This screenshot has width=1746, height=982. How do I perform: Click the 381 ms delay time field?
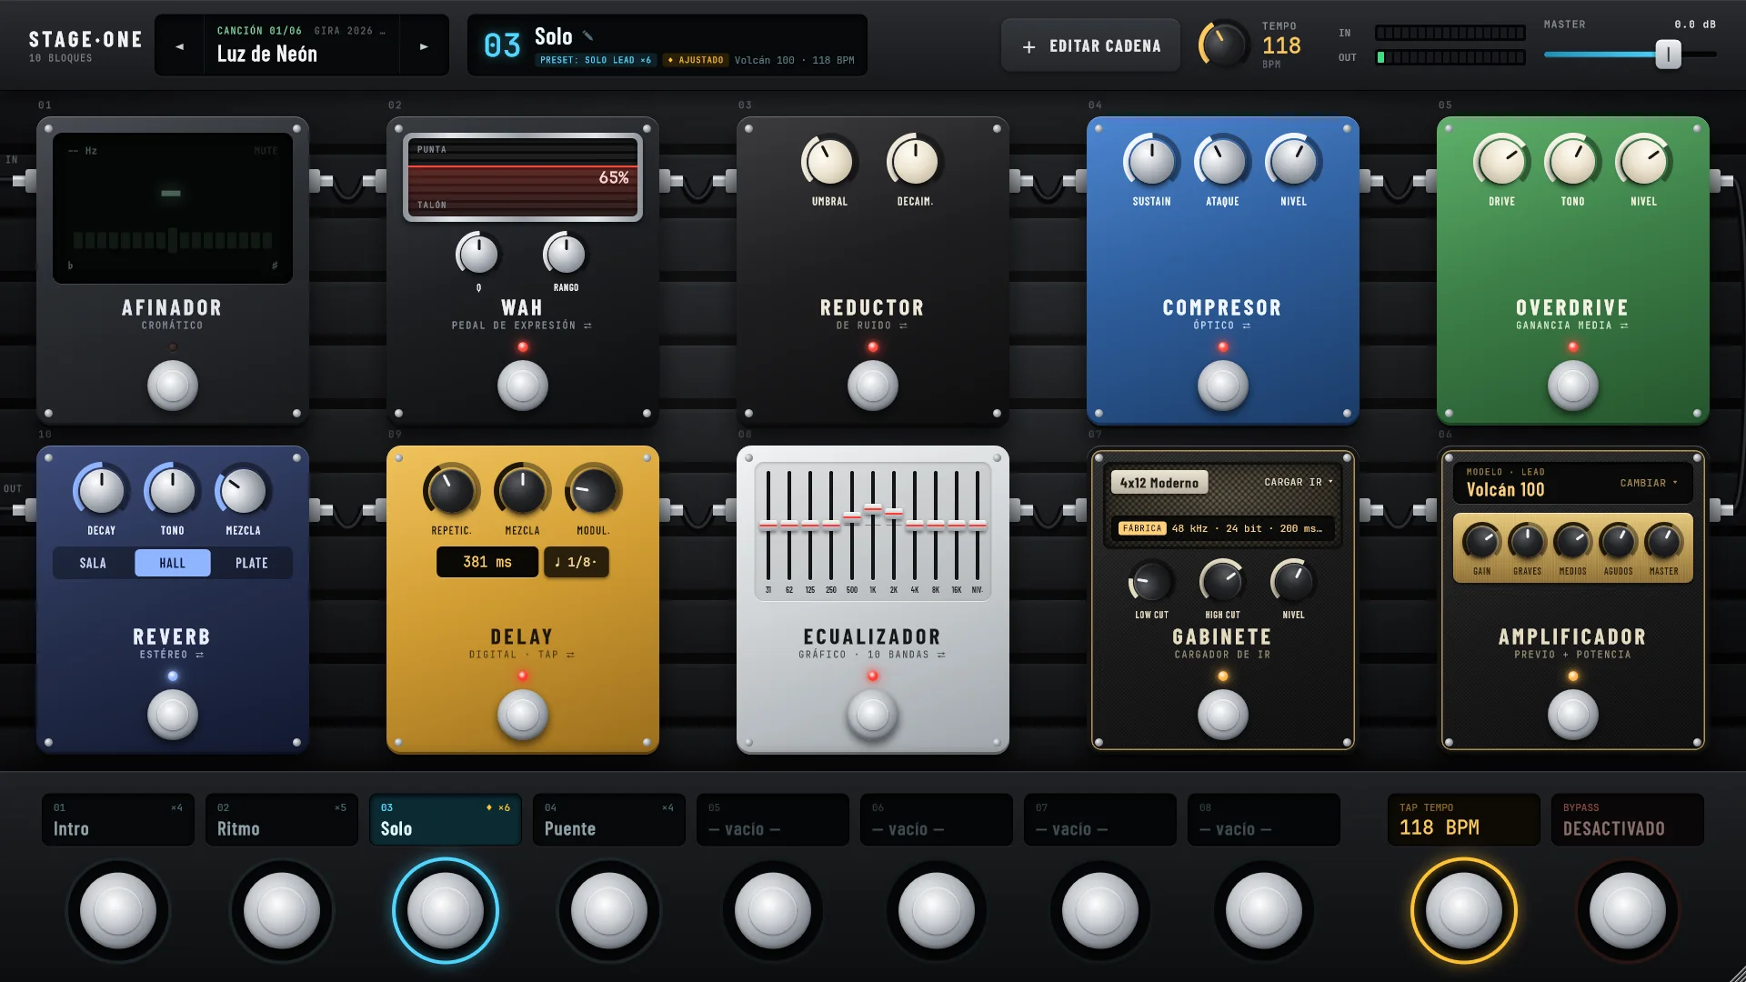pyautogui.click(x=487, y=562)
